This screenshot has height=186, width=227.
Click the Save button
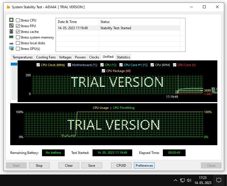pos(92,166)
